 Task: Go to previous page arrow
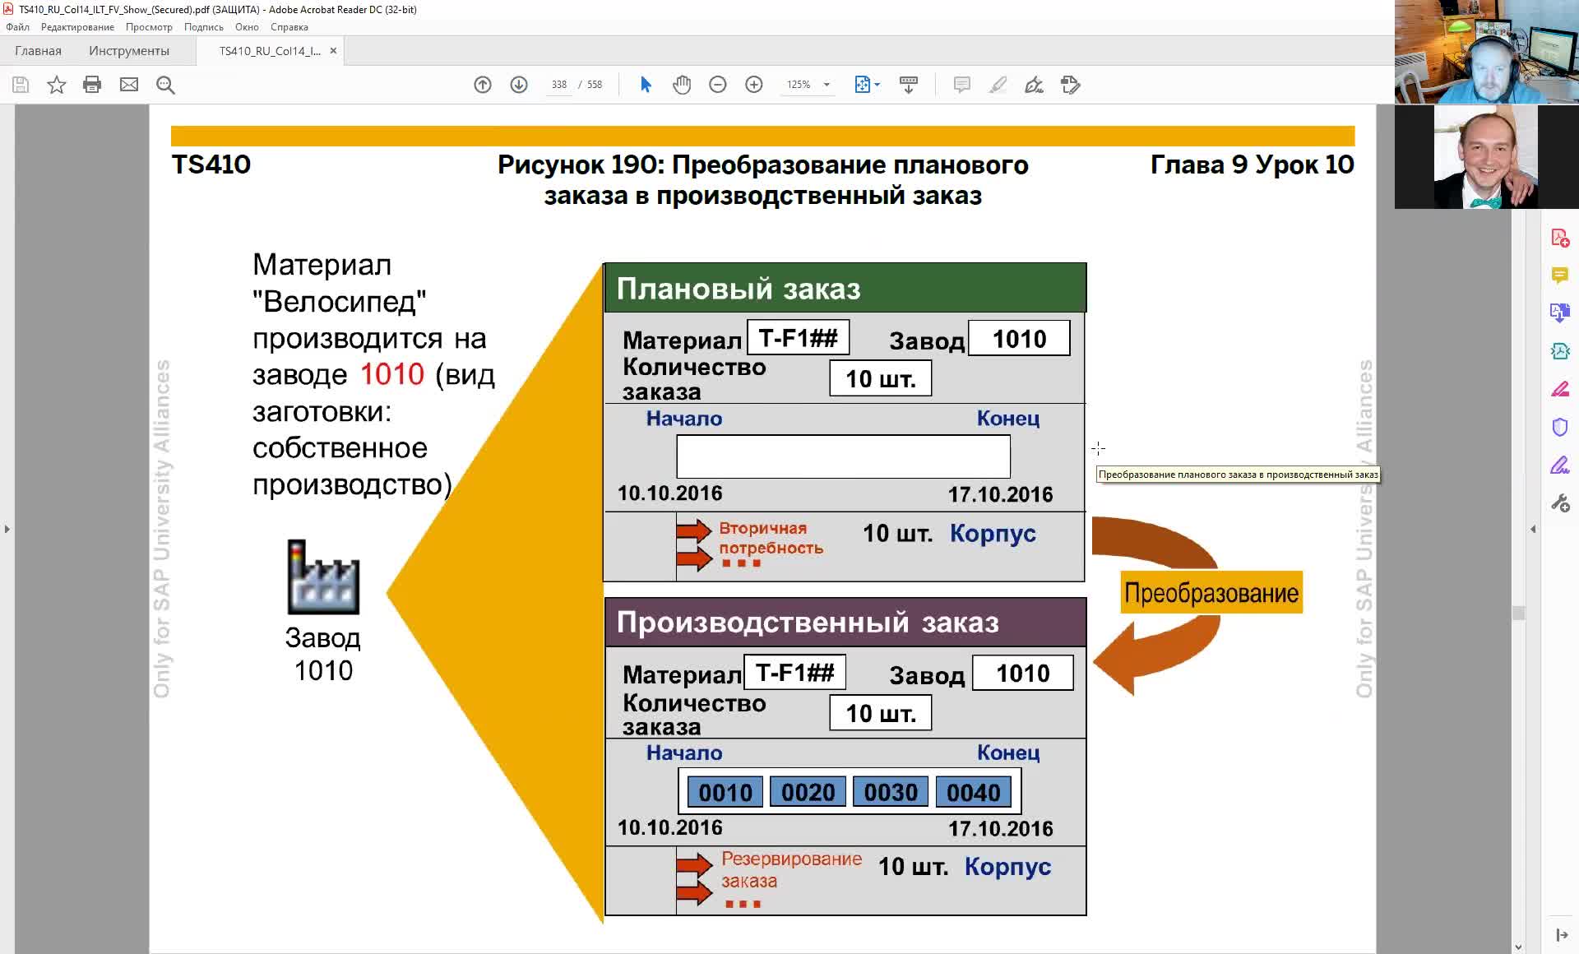[483, 85]
